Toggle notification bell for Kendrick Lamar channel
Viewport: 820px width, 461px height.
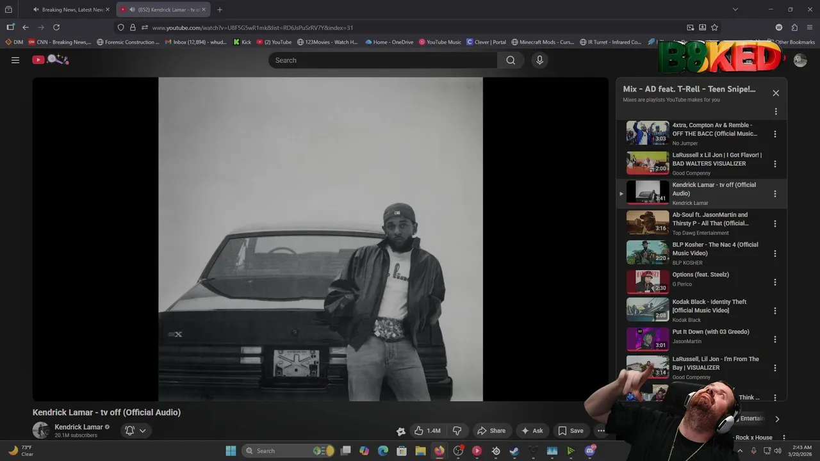click(129, 431)
